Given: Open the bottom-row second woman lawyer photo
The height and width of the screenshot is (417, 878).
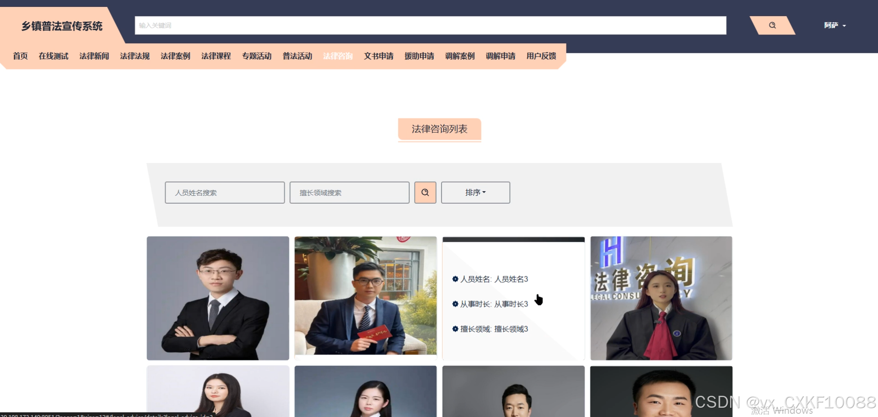Looking at the screenshot, I should 365,391.
